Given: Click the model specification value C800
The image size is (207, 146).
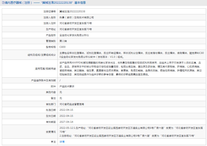Looking at the screenshot, I should [62, 47].
